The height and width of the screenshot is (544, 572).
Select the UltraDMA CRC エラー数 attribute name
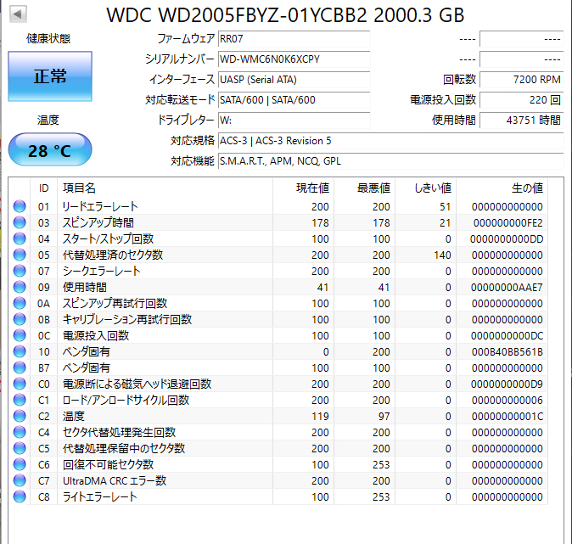[x=115, y=480]
